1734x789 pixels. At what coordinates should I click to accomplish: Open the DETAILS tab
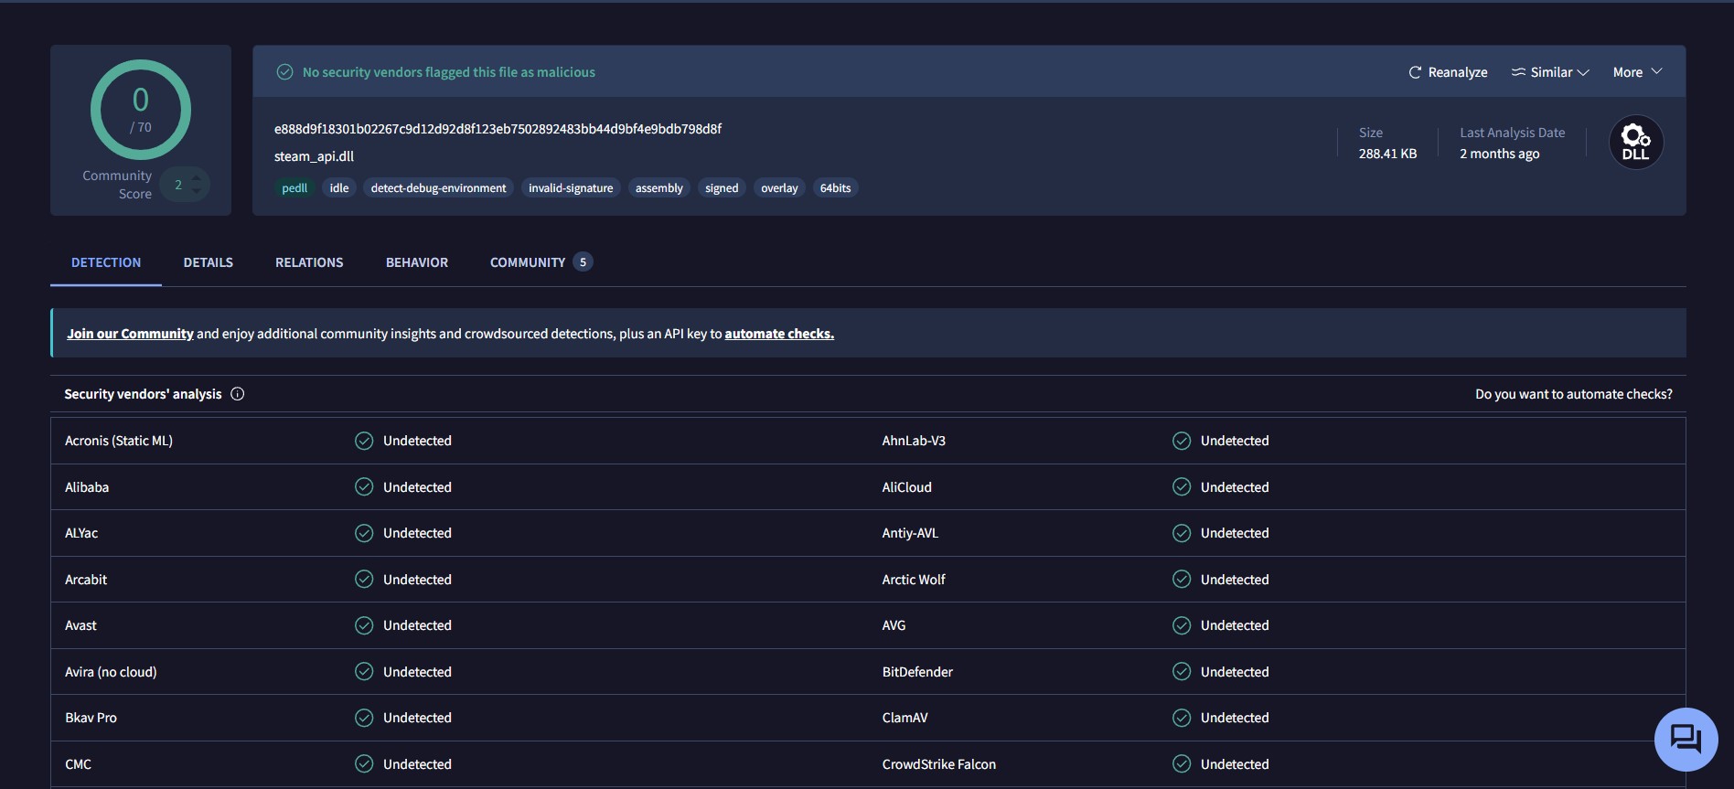coord(209,262)
